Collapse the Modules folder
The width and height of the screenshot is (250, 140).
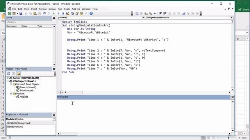click(11, 94)
